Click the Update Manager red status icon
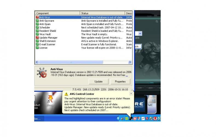The height and width of the screenshot is (137, 216). [37, 38]
